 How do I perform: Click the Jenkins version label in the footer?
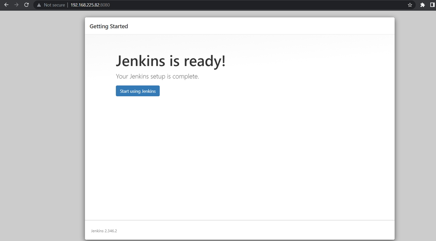tap(104, 230)
